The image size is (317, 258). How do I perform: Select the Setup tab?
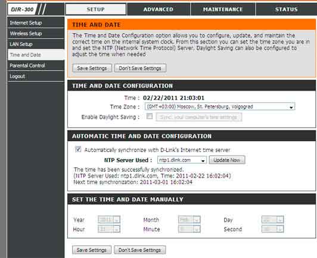coord(96,10)
